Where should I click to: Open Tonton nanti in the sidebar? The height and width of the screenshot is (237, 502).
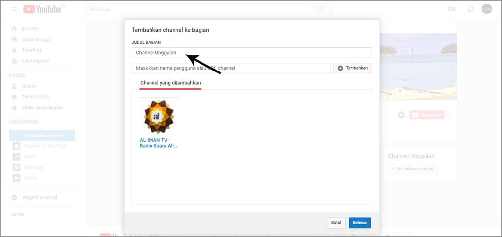coord(35,97)
